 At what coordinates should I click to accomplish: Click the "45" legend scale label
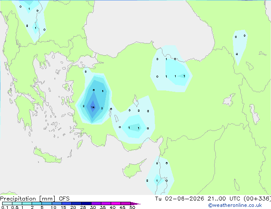coord(122,207)
